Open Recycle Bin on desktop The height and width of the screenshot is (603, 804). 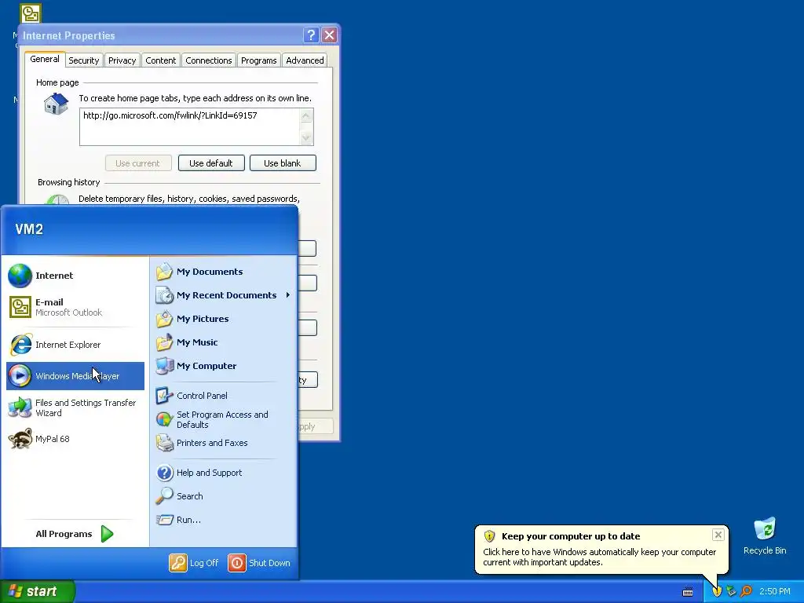[x=765, y=536]
